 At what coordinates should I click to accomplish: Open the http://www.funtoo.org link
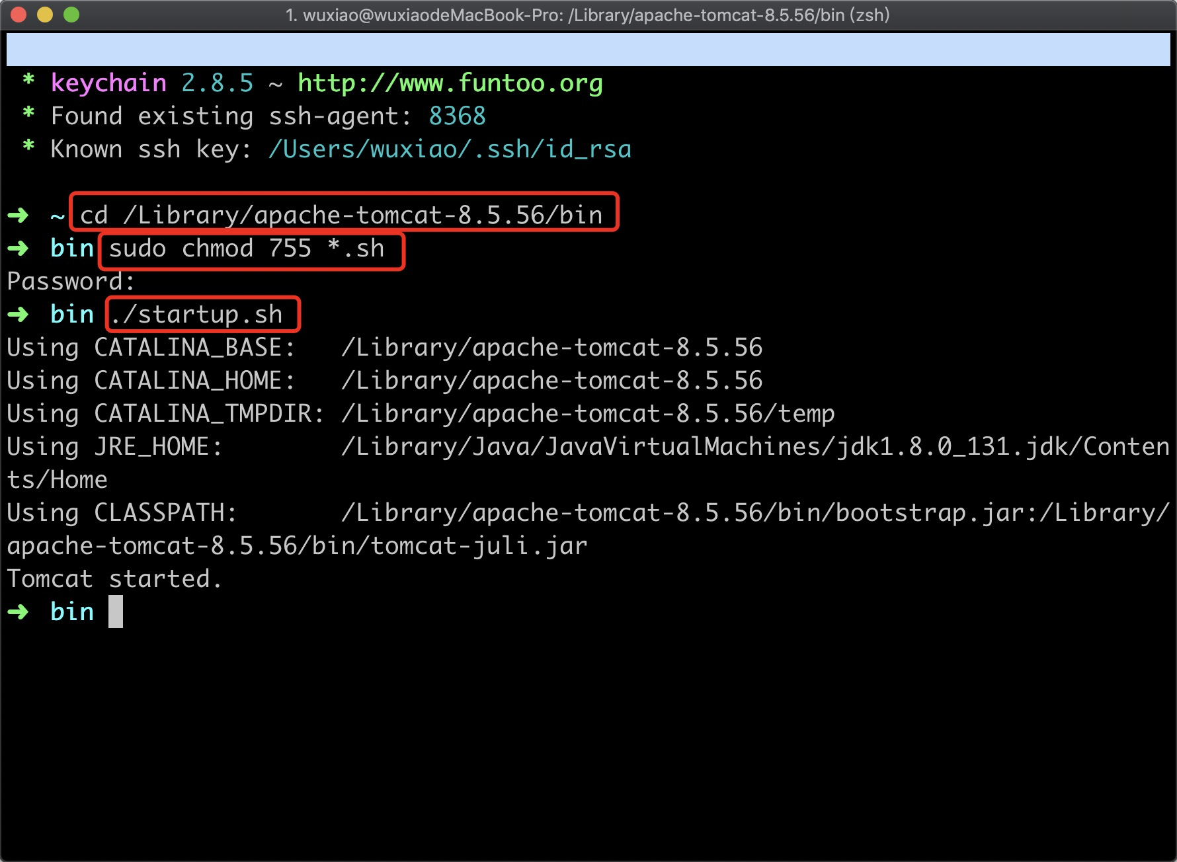(x=450, y=83)
